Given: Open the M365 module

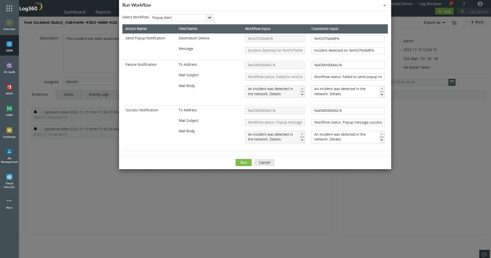Looking at the screenshot, I should pyautogui.click(x=9, y=90).
